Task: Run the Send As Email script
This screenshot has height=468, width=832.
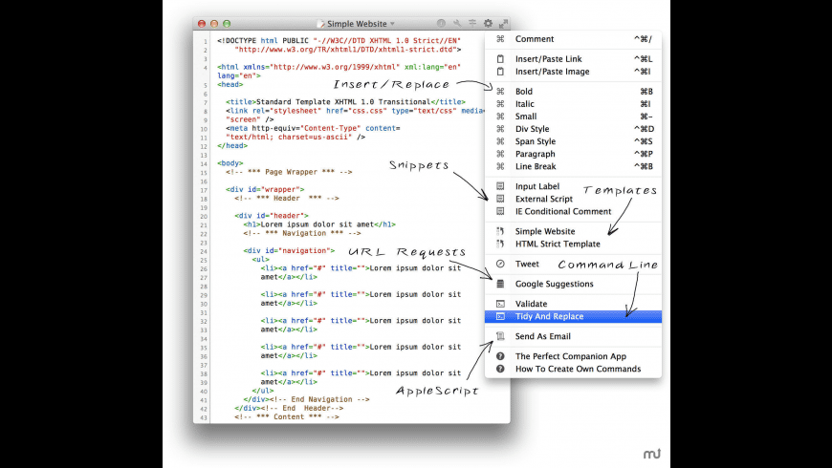Action: click(573, 336)
